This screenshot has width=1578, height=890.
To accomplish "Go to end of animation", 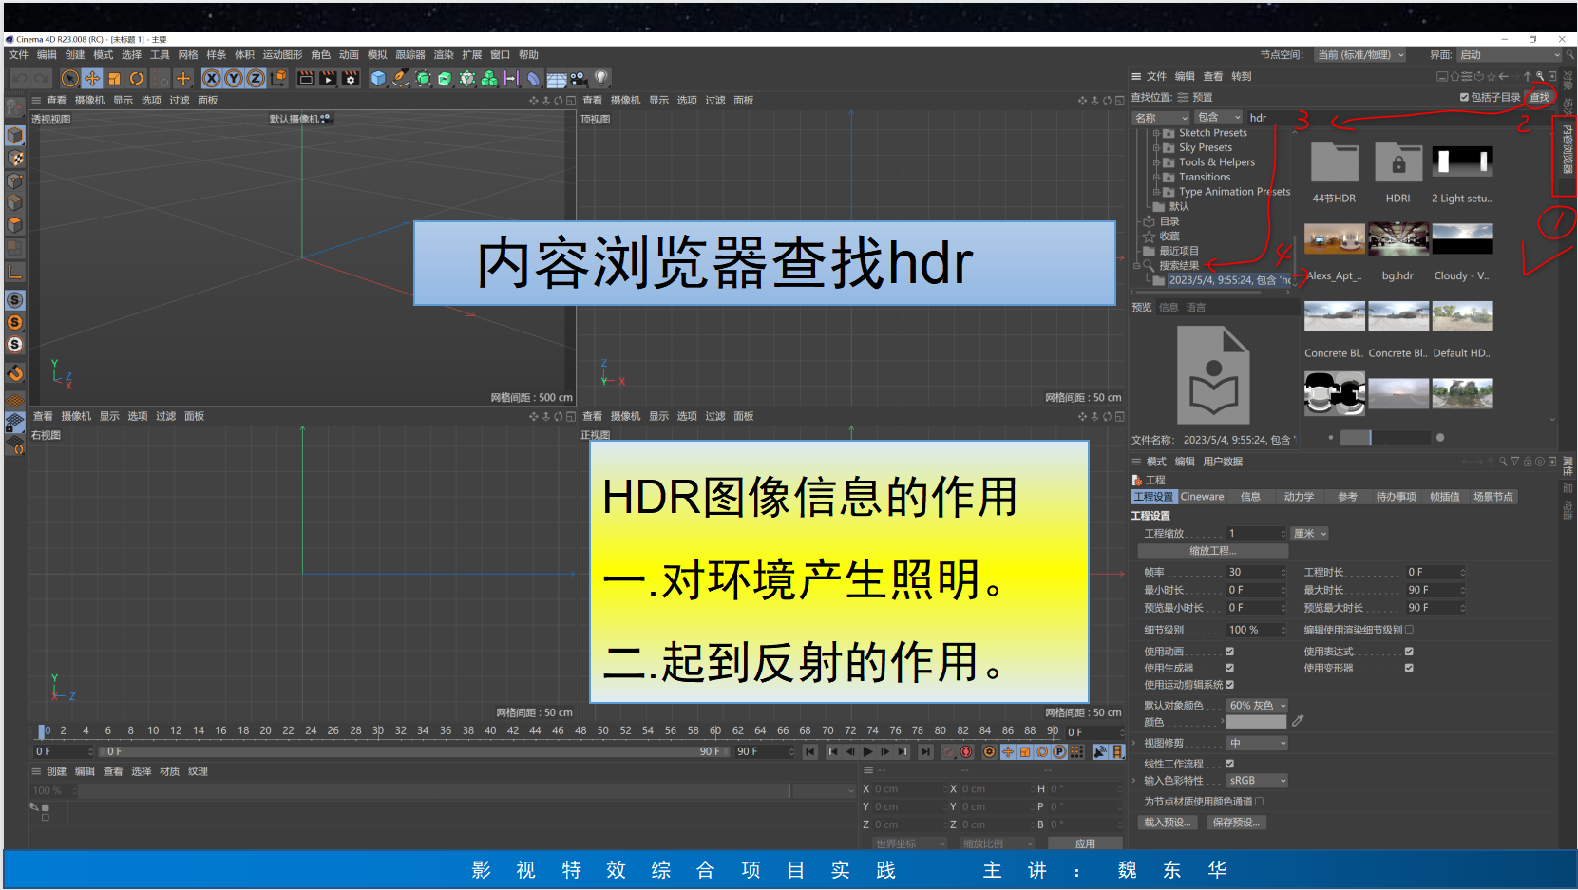I will pos(925,751).
